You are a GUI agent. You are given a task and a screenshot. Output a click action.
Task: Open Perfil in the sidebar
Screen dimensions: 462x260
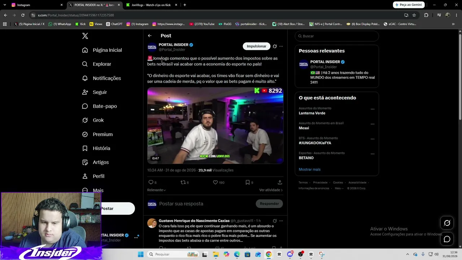(93, 176)
